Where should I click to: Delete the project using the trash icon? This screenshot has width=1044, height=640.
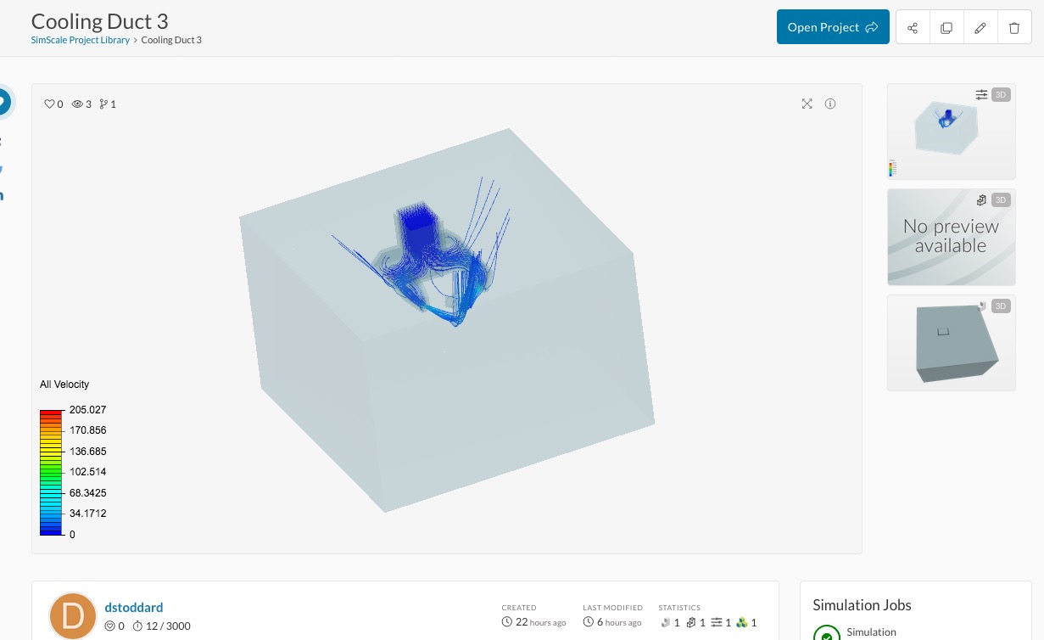tap(1014, 27)
